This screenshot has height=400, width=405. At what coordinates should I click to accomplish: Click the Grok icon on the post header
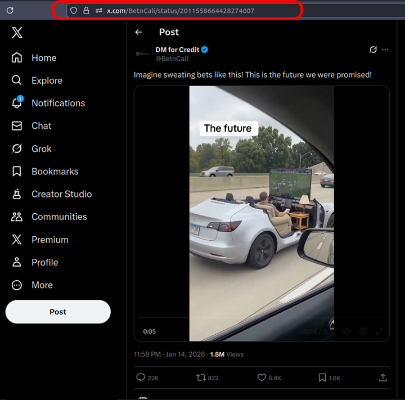(373, 50)
